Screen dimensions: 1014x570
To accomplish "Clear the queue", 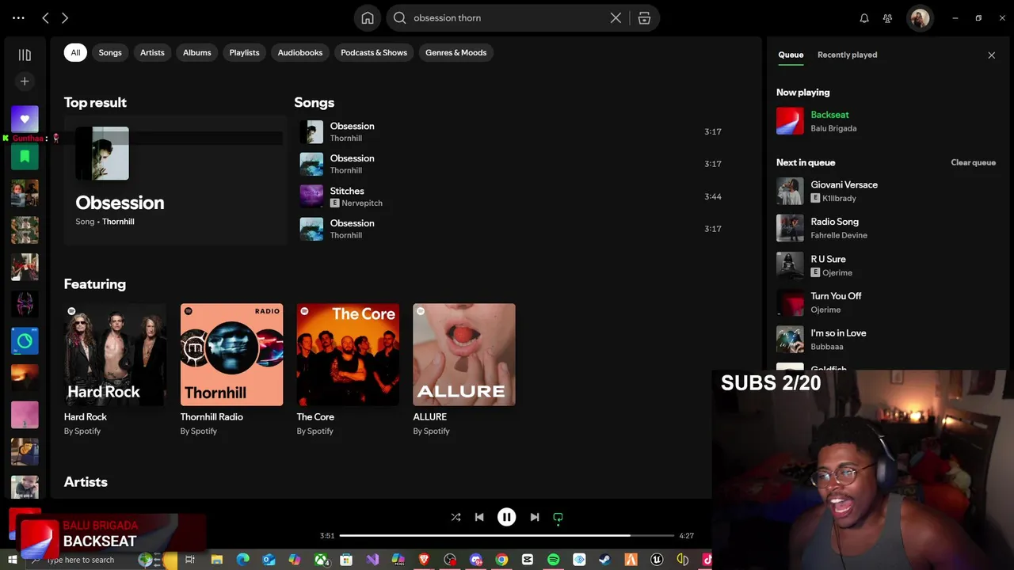I will (x=973, y=162).
